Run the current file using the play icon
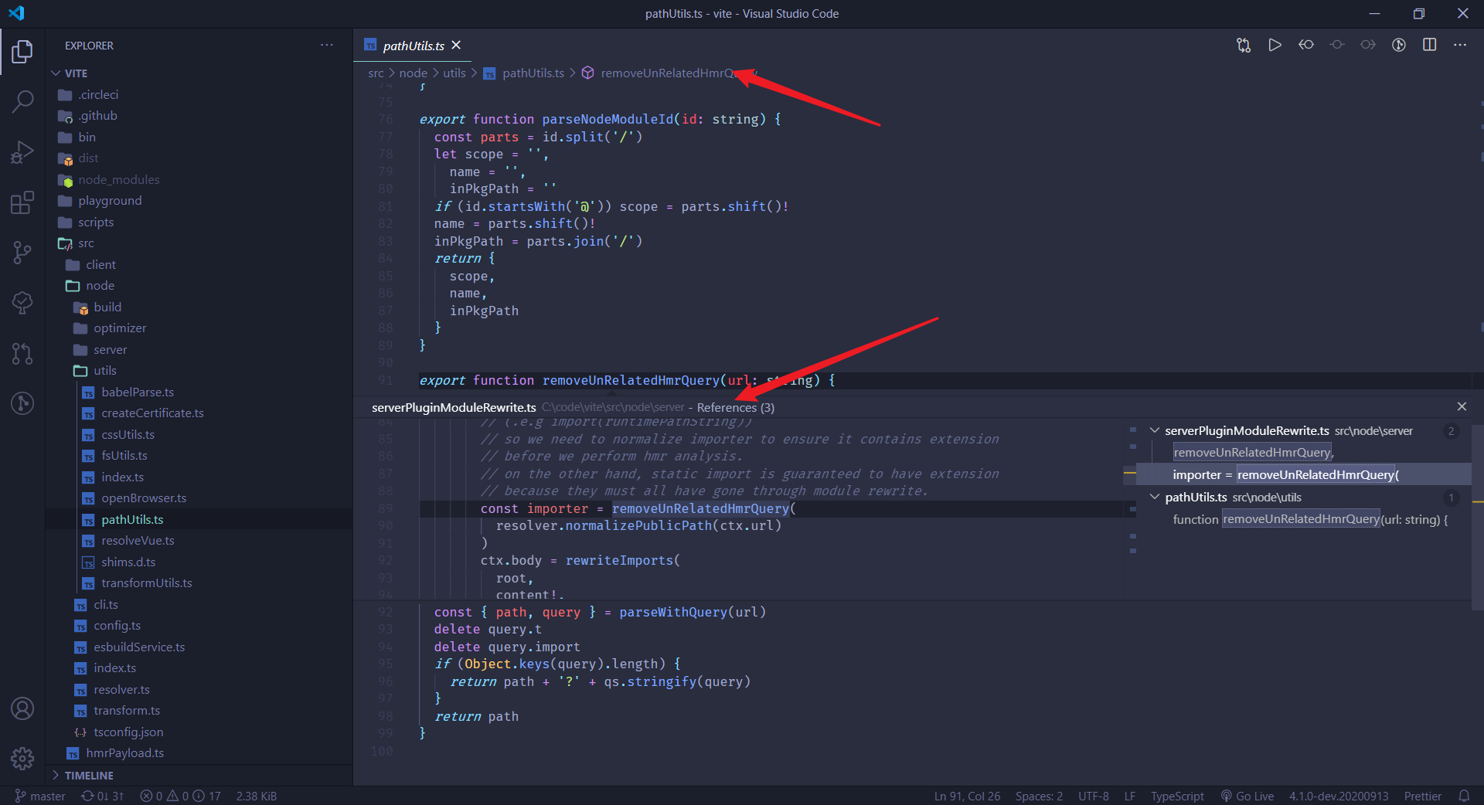The image size is (1484, 805). 1275,45
